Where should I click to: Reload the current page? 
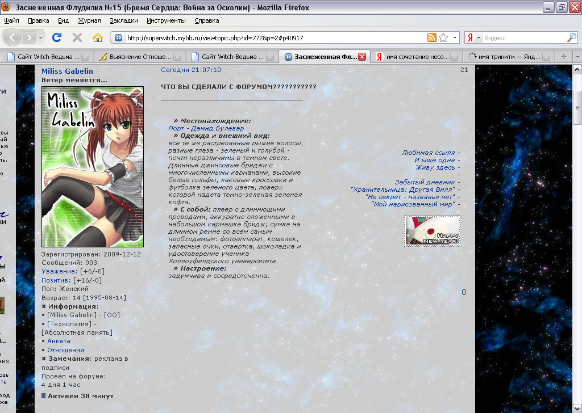57,37
